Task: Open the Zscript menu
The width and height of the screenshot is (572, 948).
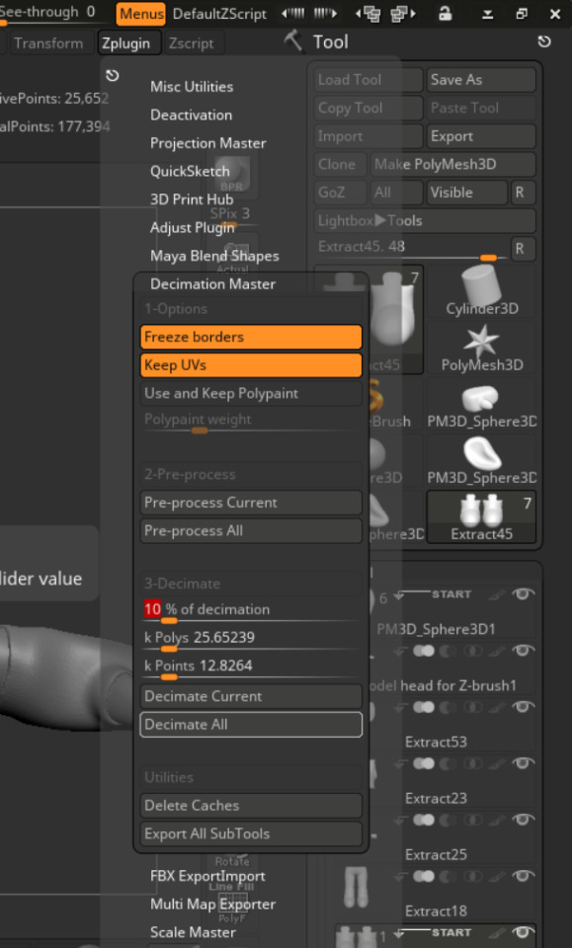Action: (x=192, y=43)
